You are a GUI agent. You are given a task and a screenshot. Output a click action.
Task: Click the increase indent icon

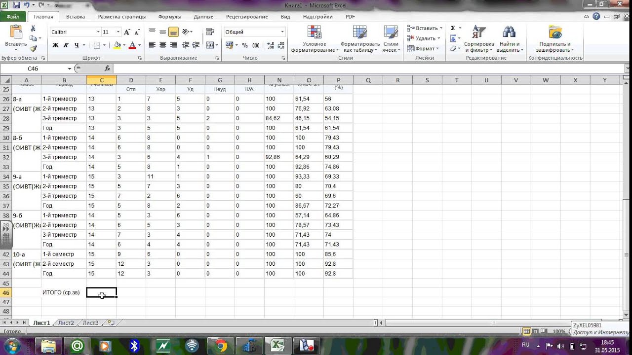pyautogui.click(x=197, y=45)
